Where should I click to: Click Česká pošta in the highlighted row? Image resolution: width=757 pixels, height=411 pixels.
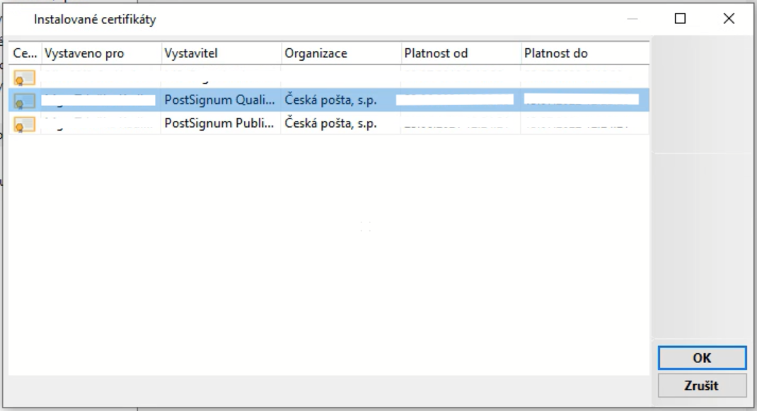[x=330, y=100]
